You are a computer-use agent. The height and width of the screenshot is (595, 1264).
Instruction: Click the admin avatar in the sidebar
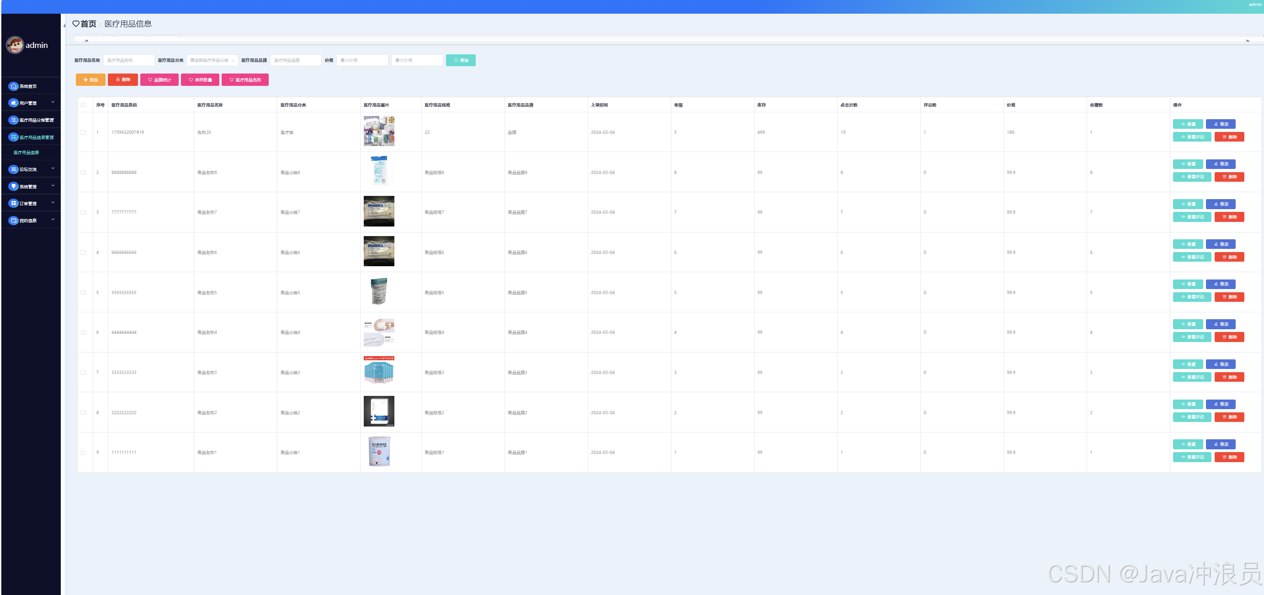tap(15, 45)
